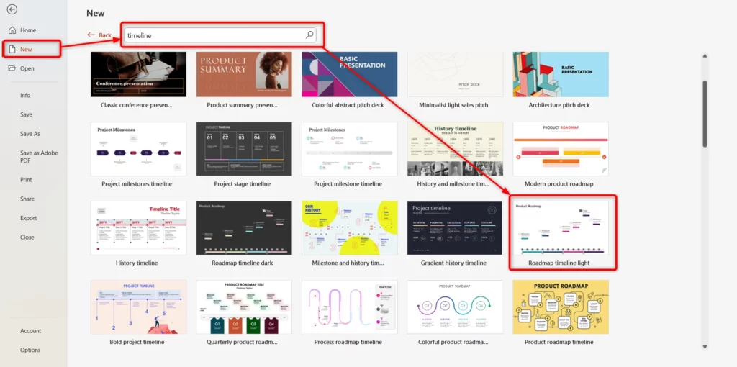Screen dimensions: 737x367
Task: Click the red Back arrow icon
Action: pyautogui.click(x=91, y=35)
